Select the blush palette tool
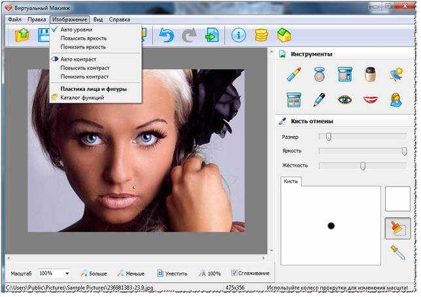This screenshot has width=421, height=297. (345, 74)
